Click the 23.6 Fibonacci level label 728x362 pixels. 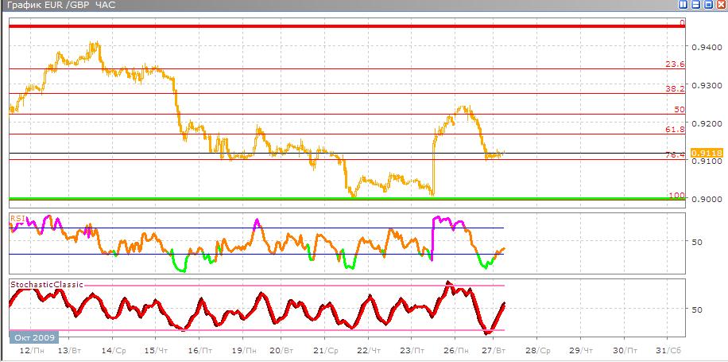pos(675,64)
